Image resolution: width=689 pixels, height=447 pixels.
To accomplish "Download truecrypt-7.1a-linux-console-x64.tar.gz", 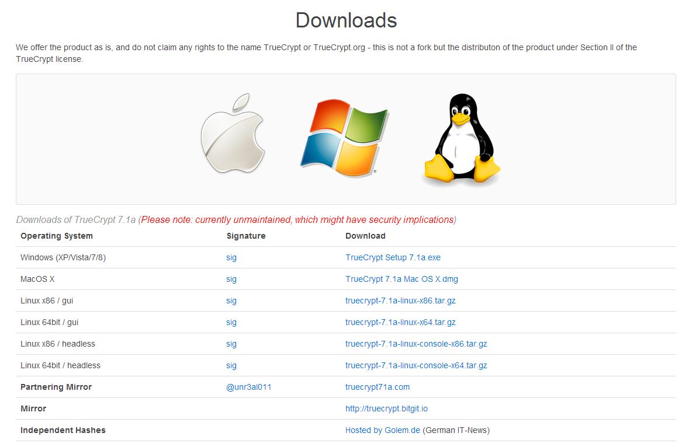I will pos(416,365).
